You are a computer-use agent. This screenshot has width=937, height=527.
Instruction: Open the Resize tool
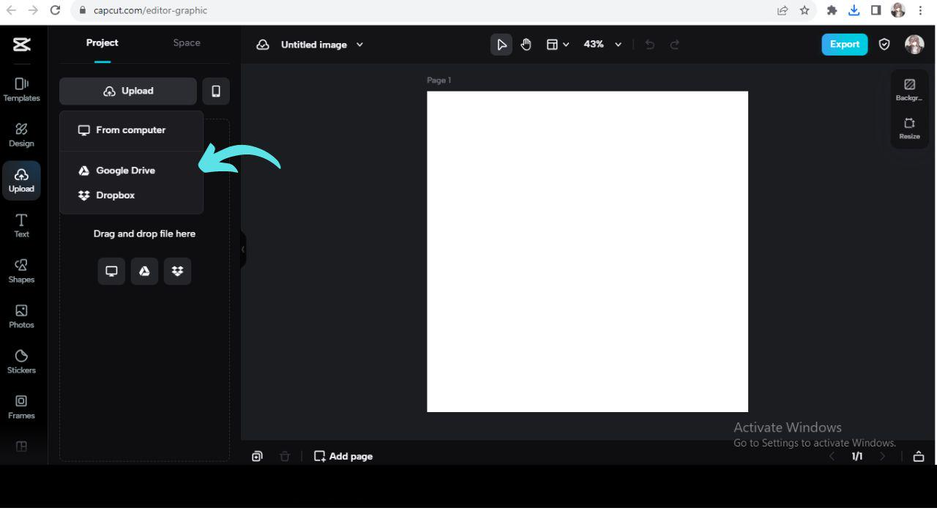tap(910, 129)
